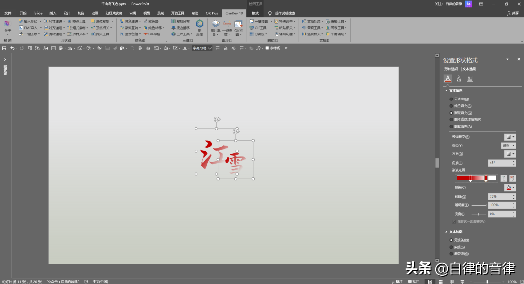
Task: Add a gradient stop button
Action: [504, 178]
